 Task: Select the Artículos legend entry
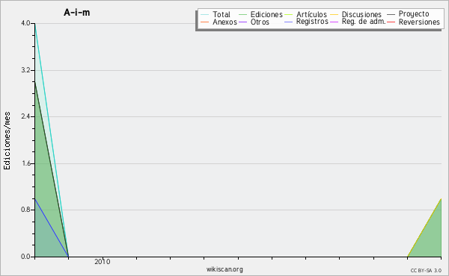[311, 14]
